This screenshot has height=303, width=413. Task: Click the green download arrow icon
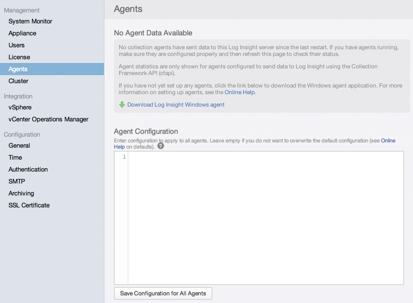pos(122,104)
